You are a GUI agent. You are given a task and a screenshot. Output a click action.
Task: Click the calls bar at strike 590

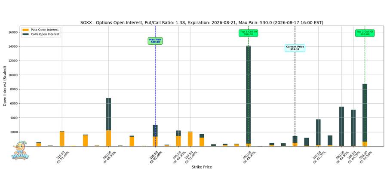point(365,113)
